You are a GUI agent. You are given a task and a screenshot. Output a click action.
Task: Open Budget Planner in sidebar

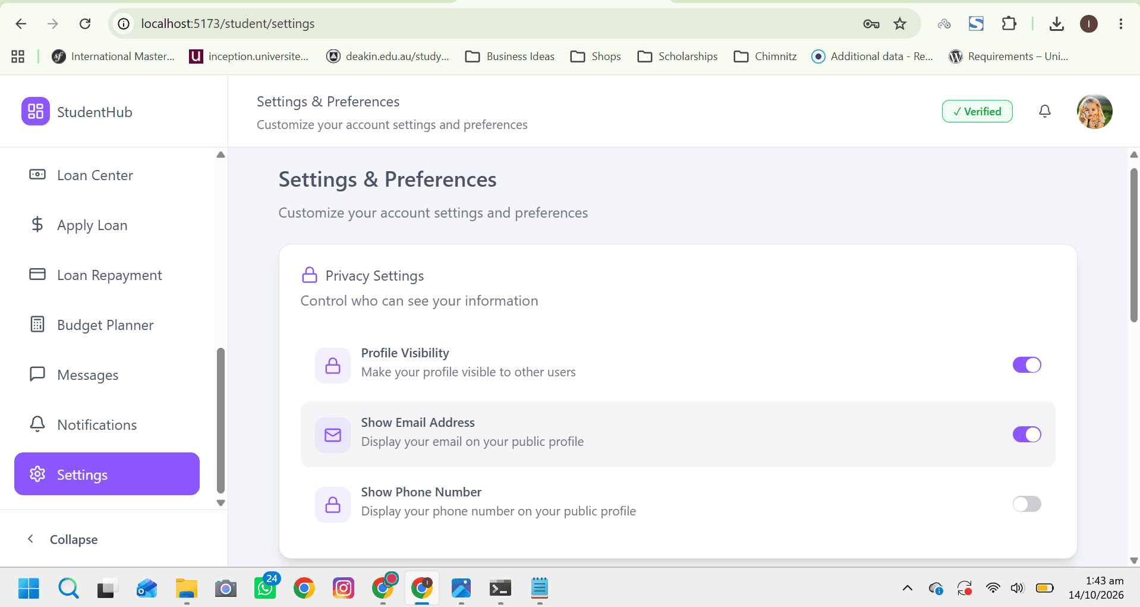tap(107, 325)
